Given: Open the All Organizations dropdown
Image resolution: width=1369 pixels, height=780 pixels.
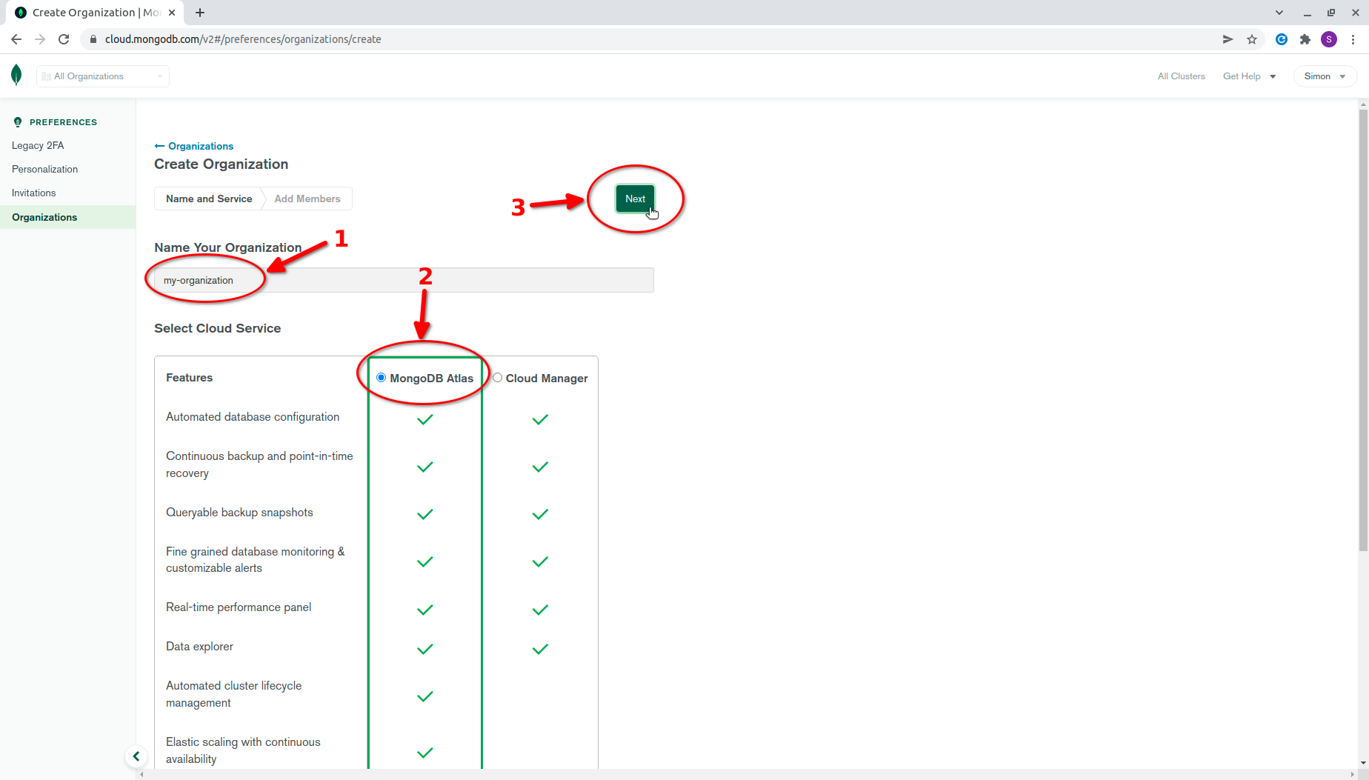Looking at the screenshot, I should coord(103,76).
